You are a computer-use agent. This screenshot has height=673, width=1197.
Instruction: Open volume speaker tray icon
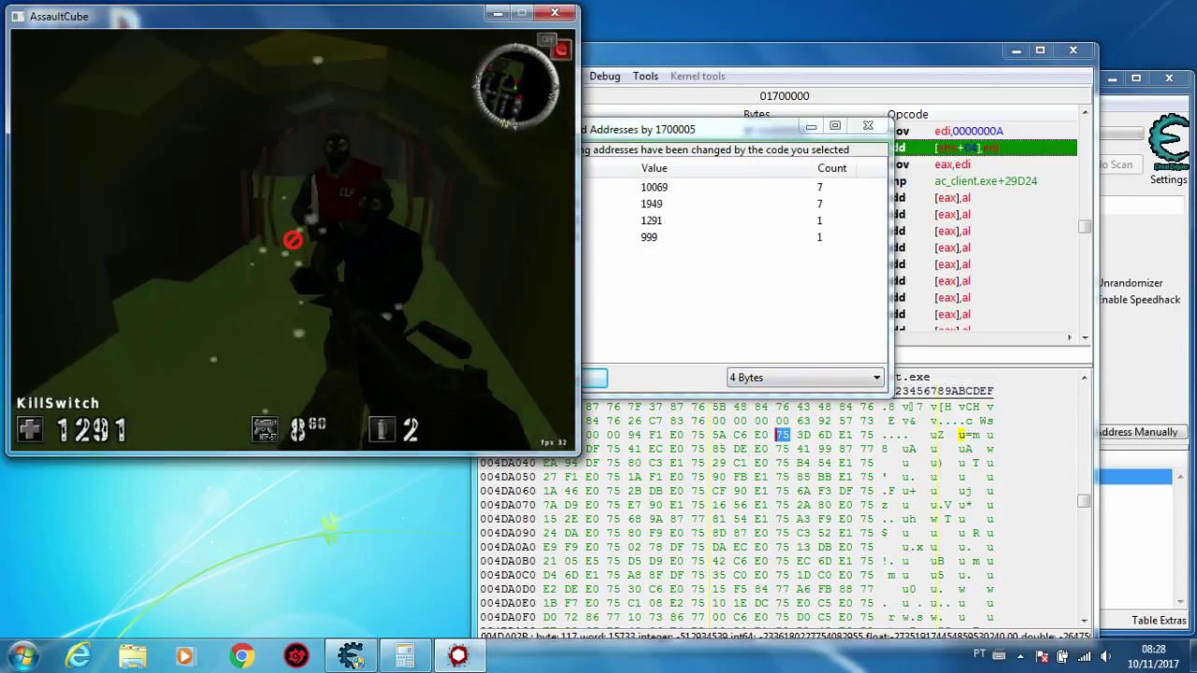pos(1105,656)
